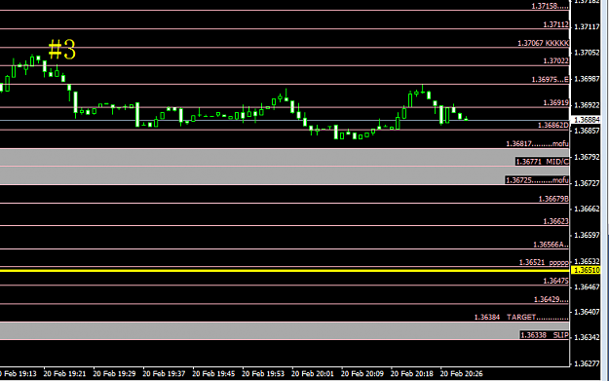Click 1.36277 on the price scale

click(587, 363)
